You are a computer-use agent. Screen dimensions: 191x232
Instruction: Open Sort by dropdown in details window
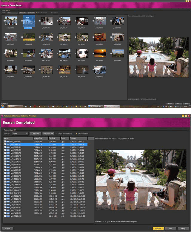pos(20,134)
